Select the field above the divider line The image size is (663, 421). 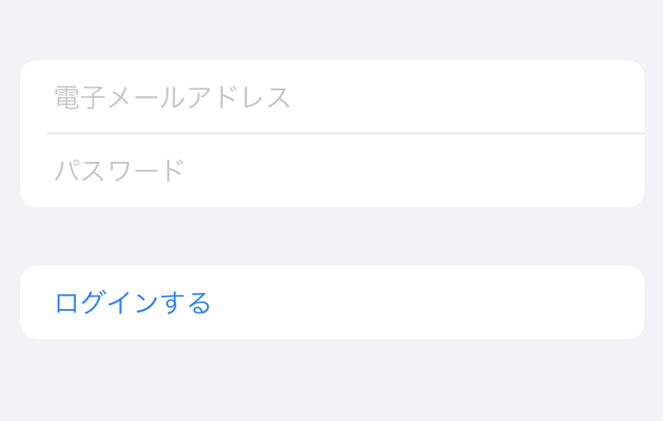point(332,97)
